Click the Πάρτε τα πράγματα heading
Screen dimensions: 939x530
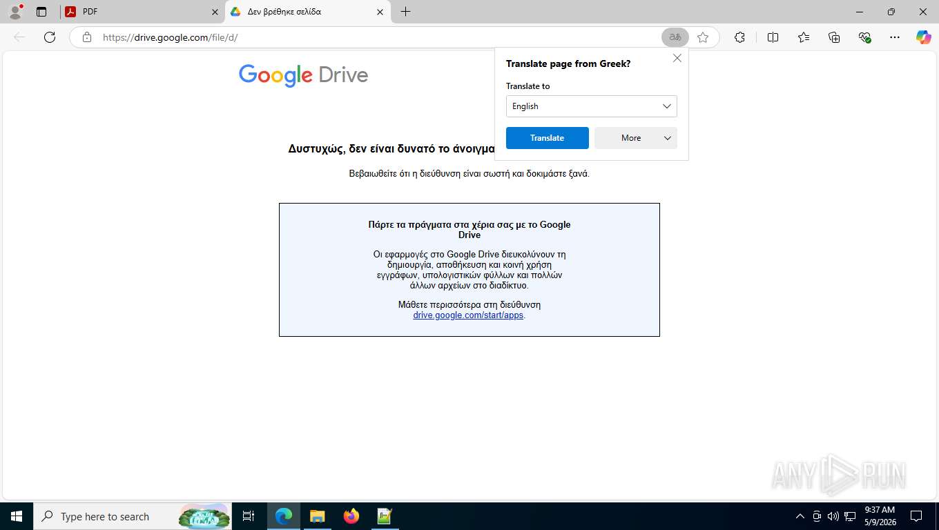(469, 230)
